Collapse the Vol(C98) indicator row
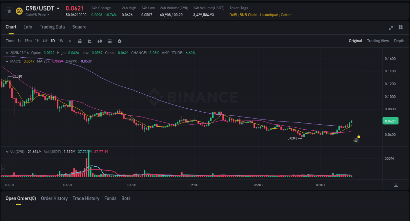Screen dimensions: 410x221 click(7, 152)
